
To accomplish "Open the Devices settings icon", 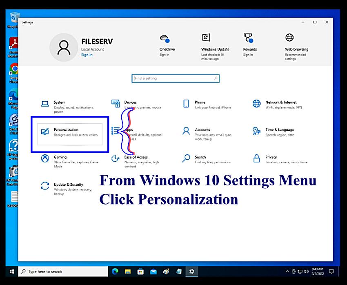I will pyautogui.click(x=116, y=103).
